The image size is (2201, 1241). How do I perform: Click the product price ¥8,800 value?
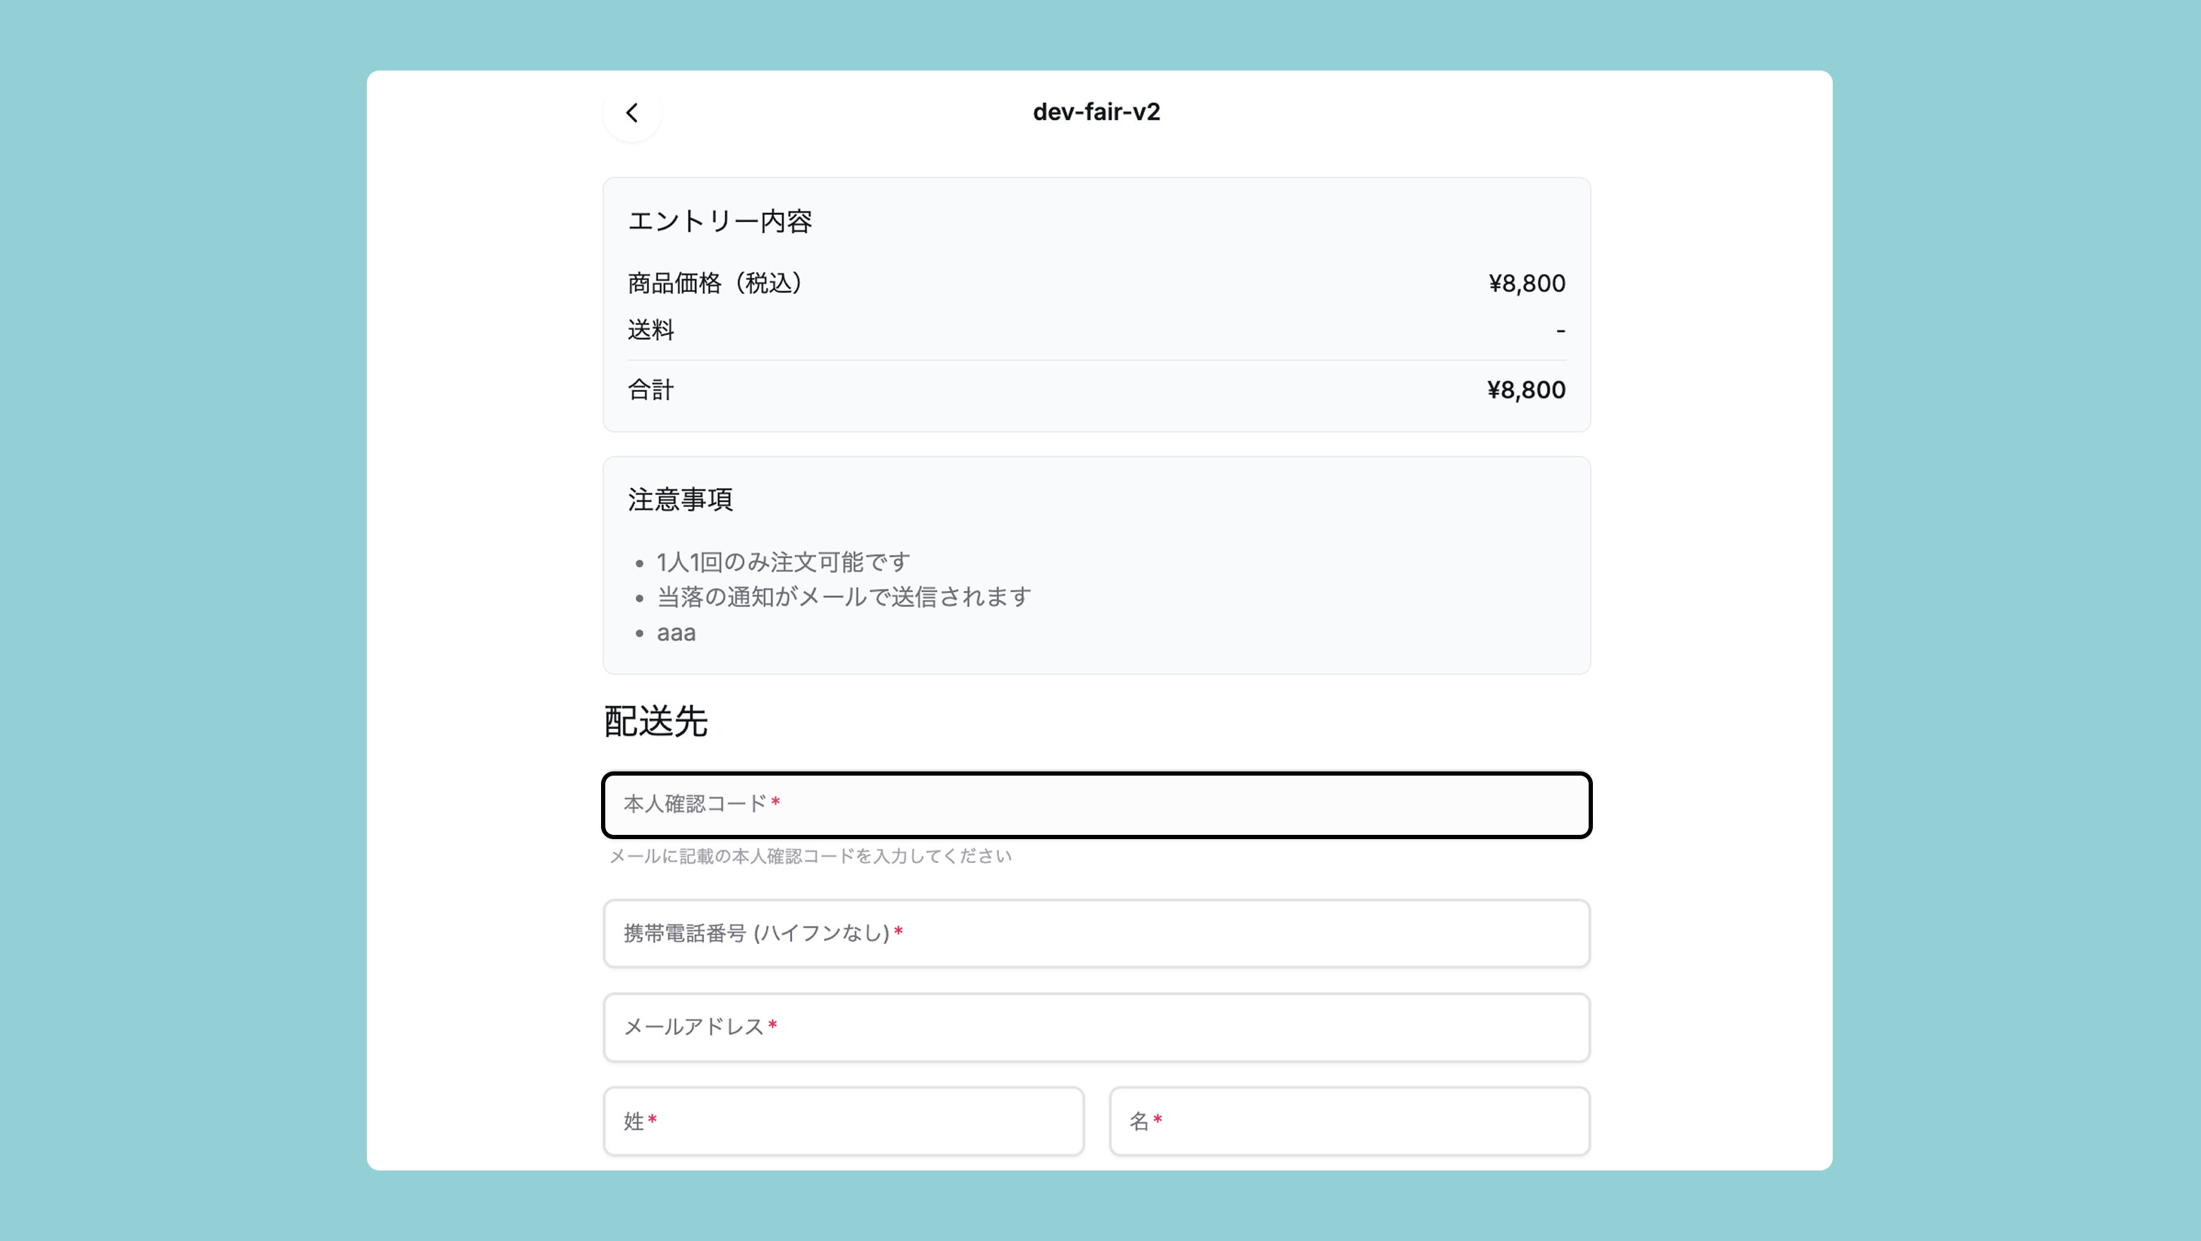point(1526,283)
